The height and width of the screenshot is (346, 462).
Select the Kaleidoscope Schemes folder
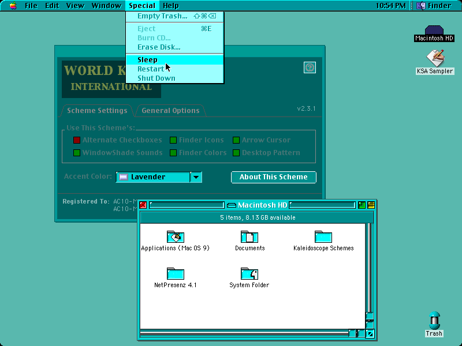pyautogui.click(x=323, y=237)
